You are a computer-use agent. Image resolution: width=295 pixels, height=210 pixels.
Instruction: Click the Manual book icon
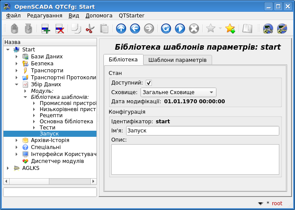[x=247, y=29]
